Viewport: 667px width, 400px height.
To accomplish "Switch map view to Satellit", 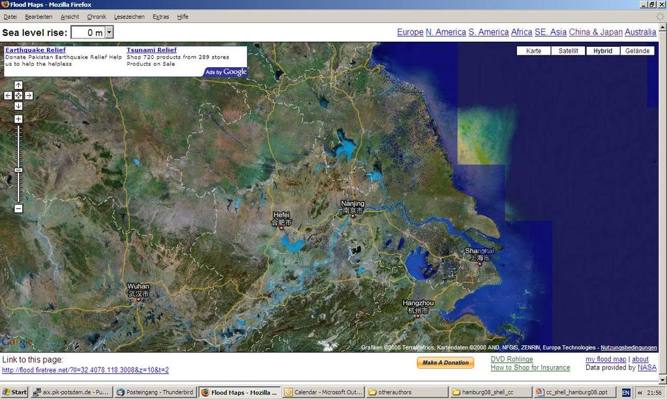I will coord(568,51).
